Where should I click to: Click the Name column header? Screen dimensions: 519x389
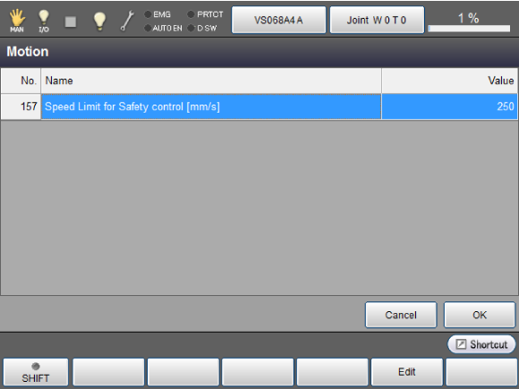tap(211, 80)
